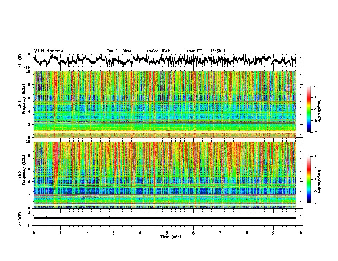Click the ch.1 frequency axis "6" kHz tick label
This screenshot has height=261, width=338.
[30, 98]
